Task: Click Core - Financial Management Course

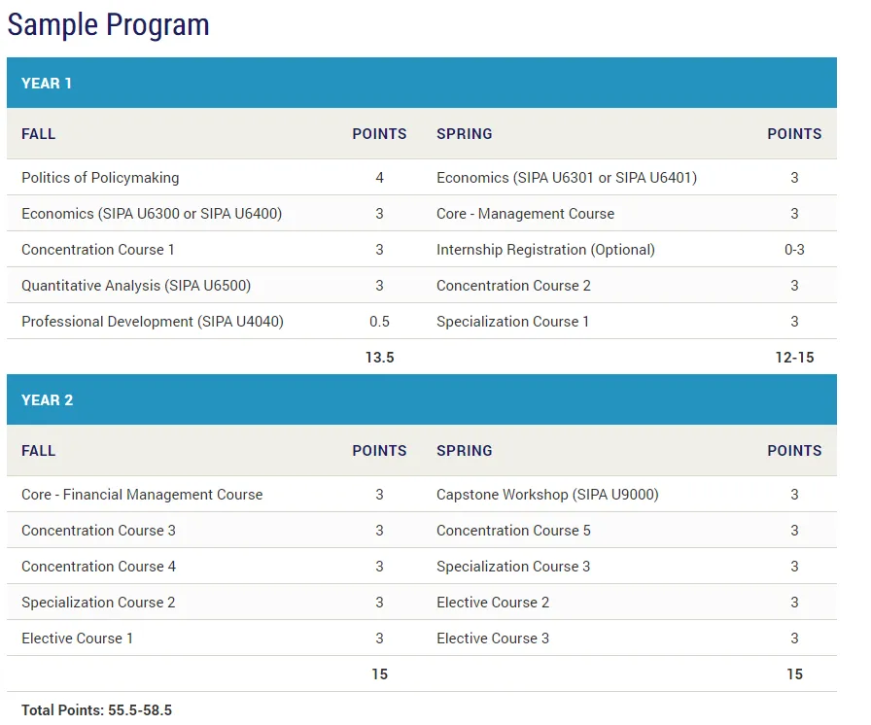Action: tap(142, 495)
